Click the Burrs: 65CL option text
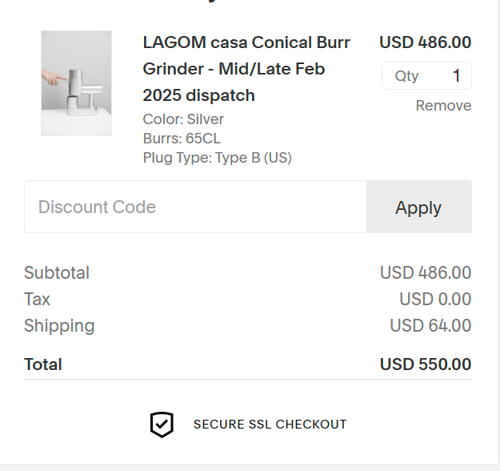Image resolution: width=500 pixels, height=471 pixels. coord(182,139)
